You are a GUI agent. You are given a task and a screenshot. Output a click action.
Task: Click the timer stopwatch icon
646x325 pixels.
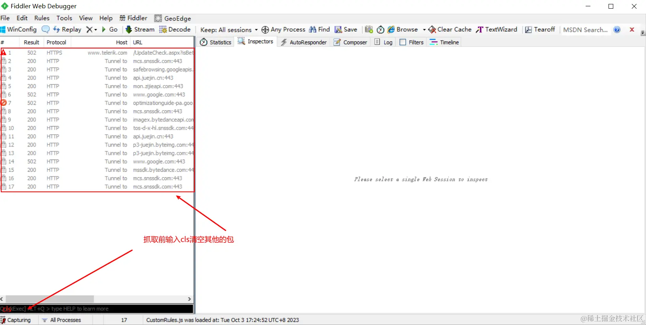pos(381,30)
